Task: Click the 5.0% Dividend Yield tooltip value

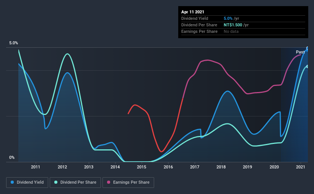Action: click(228, 18)
